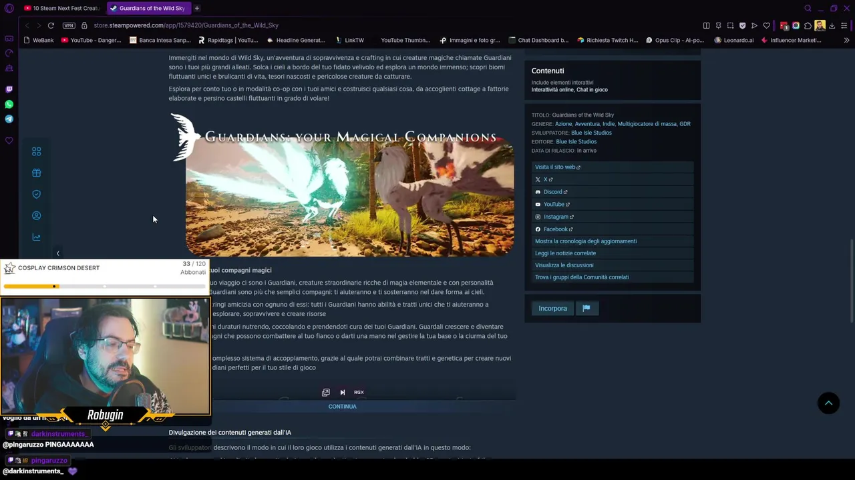Open Telegram in the Opera sidebar
Viewport: 855px width, 480px height.
pos(9,119)
